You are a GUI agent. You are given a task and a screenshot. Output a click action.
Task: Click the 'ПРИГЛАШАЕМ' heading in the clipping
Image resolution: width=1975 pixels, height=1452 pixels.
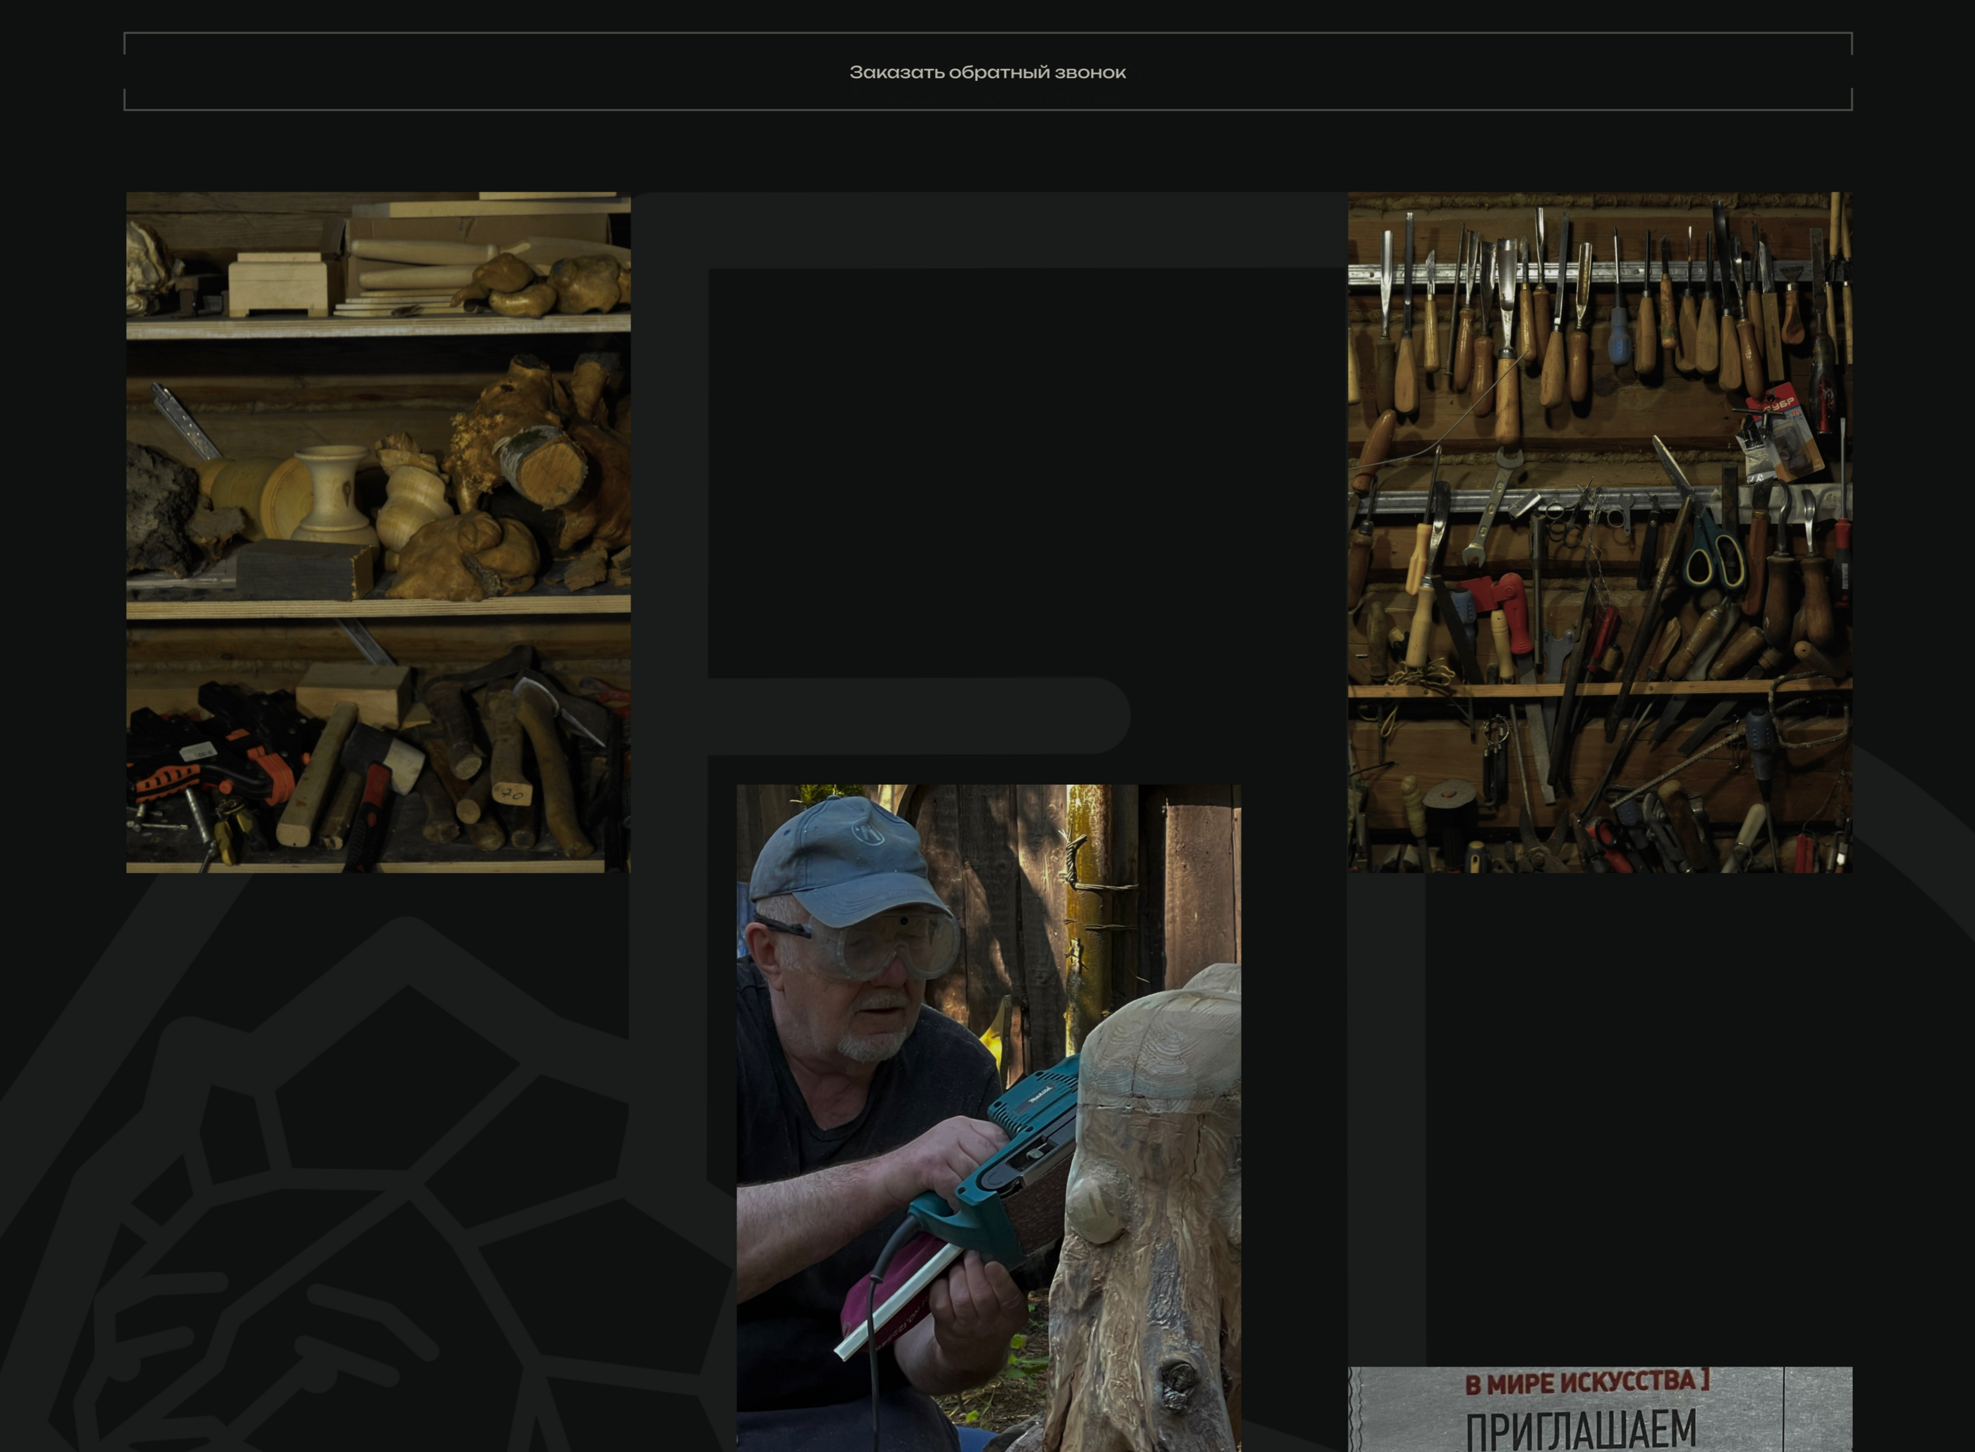[x=1581, y=1430]
